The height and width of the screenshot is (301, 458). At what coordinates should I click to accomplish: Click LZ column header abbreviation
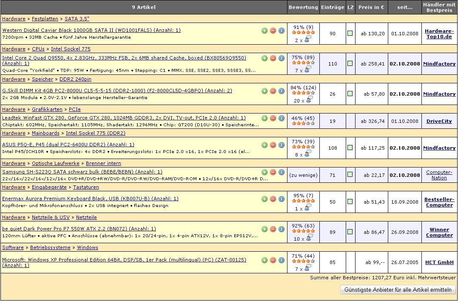point(350,7)
